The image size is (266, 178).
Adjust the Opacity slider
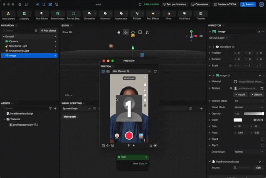254,114
